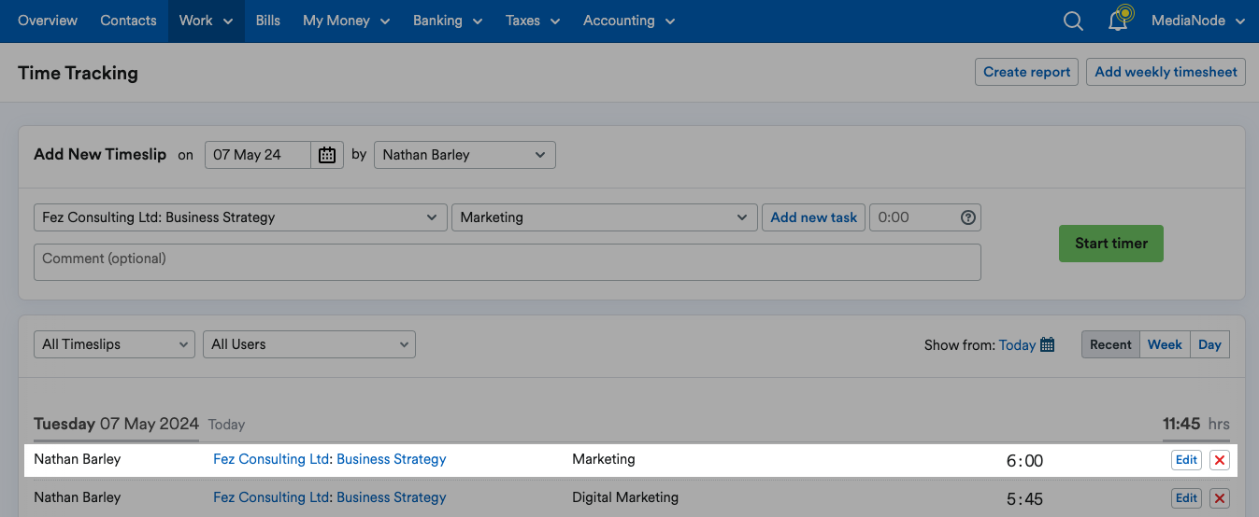This screenshot has width=1259, height=517.
Task: Expand the Accounting menu
Action: pyautogui.click(x=629, y=21)
